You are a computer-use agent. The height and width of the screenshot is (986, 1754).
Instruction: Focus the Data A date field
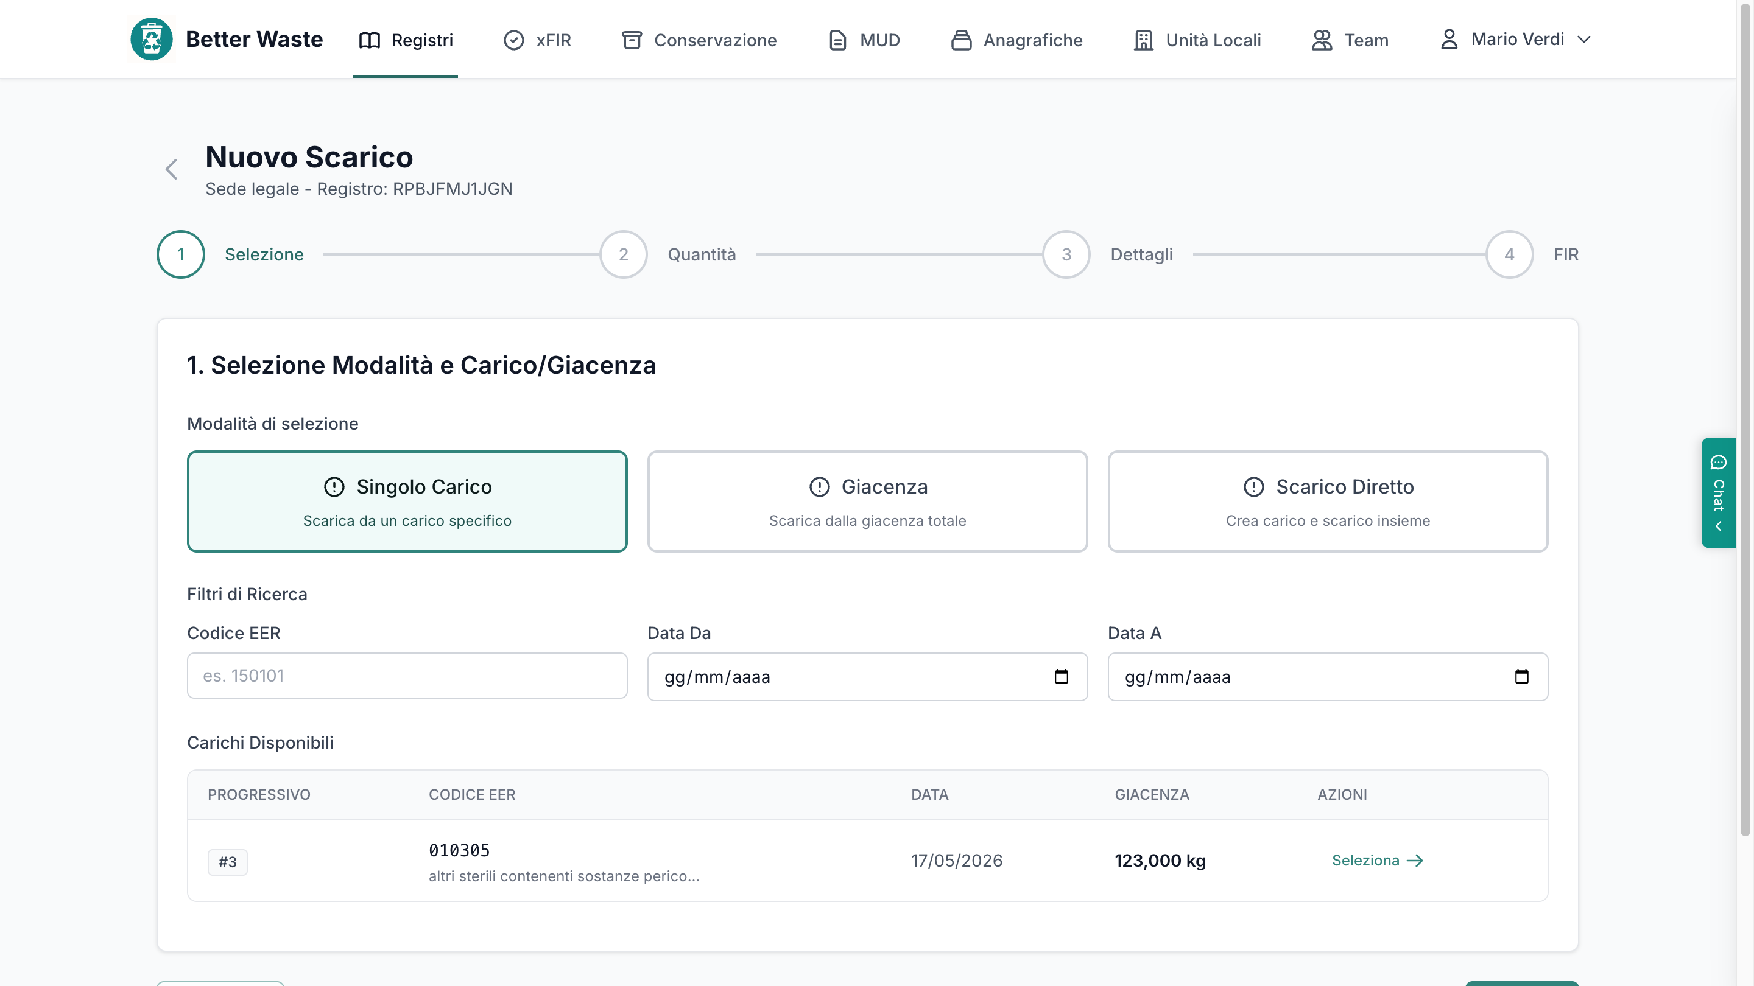(1328, 677)
